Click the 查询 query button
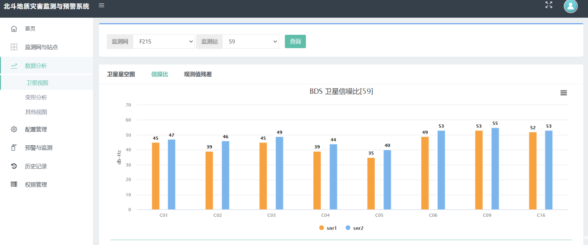This screenshot has width=588, height=245. tap(295, 41)
